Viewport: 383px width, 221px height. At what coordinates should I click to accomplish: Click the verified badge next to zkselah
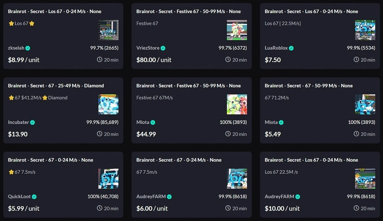point(28,48)
